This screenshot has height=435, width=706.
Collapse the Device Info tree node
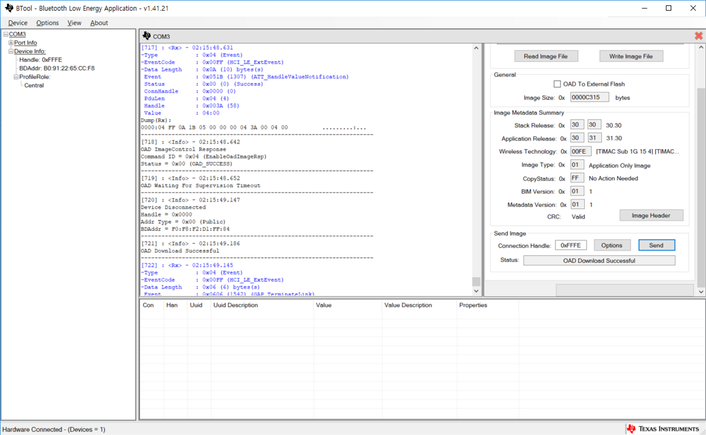click(11, 52)
